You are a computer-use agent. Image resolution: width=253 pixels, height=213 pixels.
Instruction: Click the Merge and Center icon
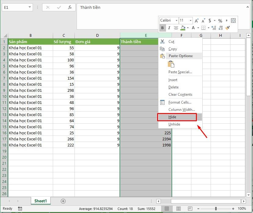coord(233,20)
